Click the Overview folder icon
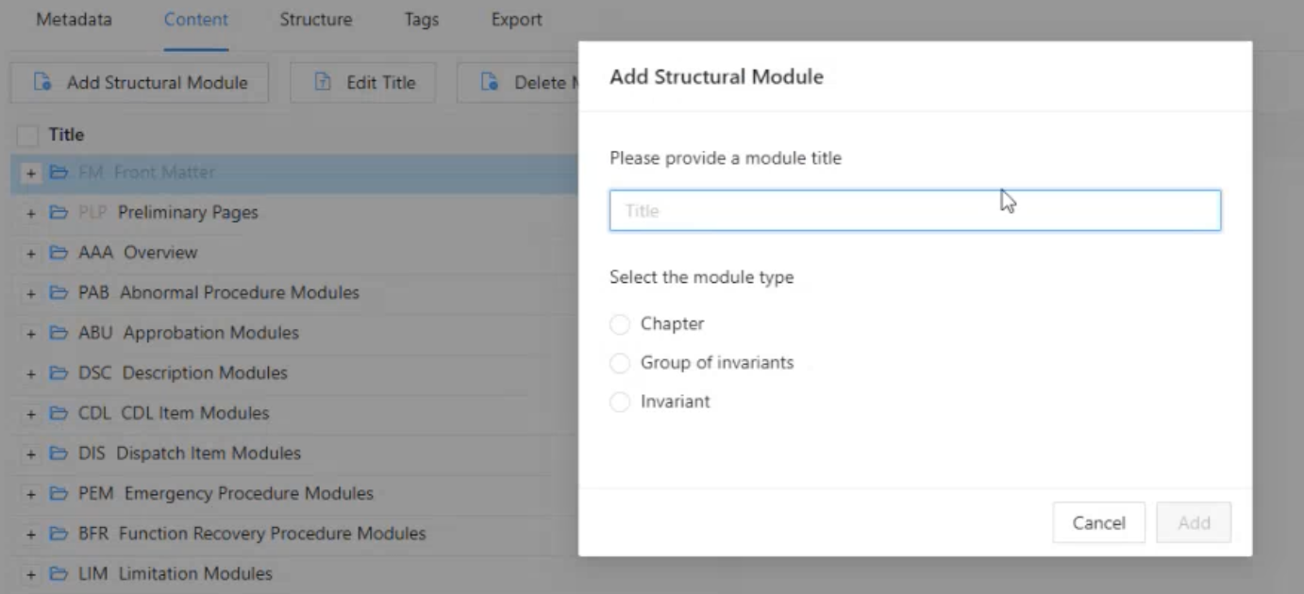The width and height of the screenshot is (1304, 594). point(59,253)
